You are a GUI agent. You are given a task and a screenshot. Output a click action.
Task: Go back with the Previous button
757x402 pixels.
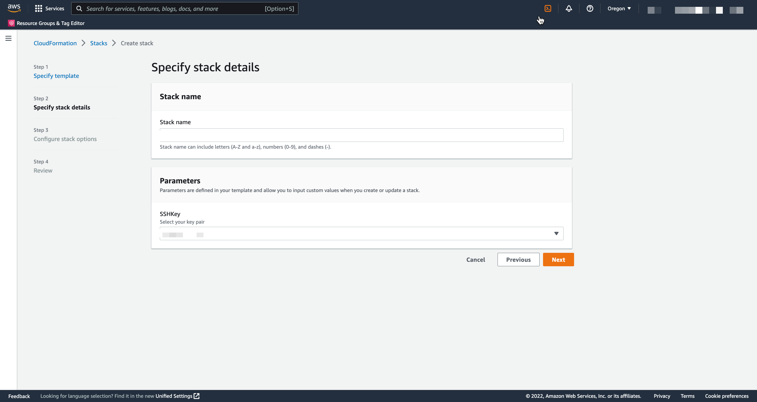[x=518, y=259]
